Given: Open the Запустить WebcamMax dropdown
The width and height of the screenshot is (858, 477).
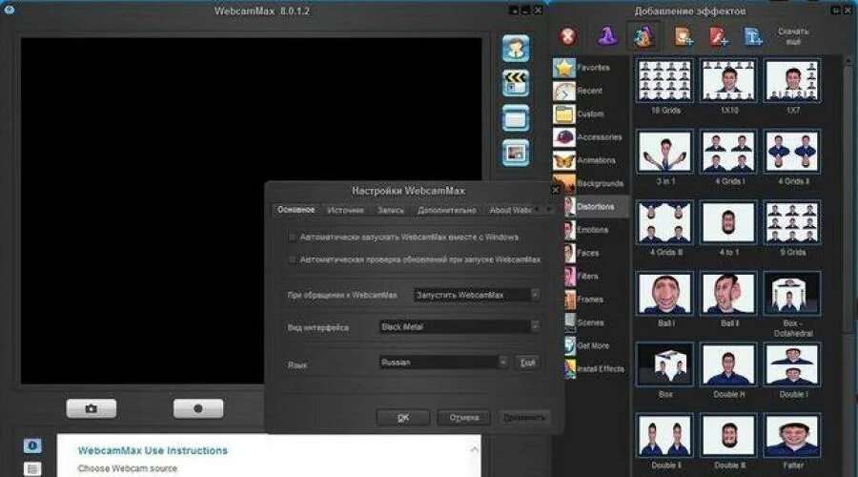Looking at the screenshot, I should tap(478, 295).
